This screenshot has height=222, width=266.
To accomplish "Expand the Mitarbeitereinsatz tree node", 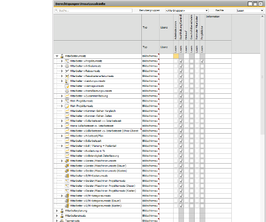I will click(x=57, y=216).
